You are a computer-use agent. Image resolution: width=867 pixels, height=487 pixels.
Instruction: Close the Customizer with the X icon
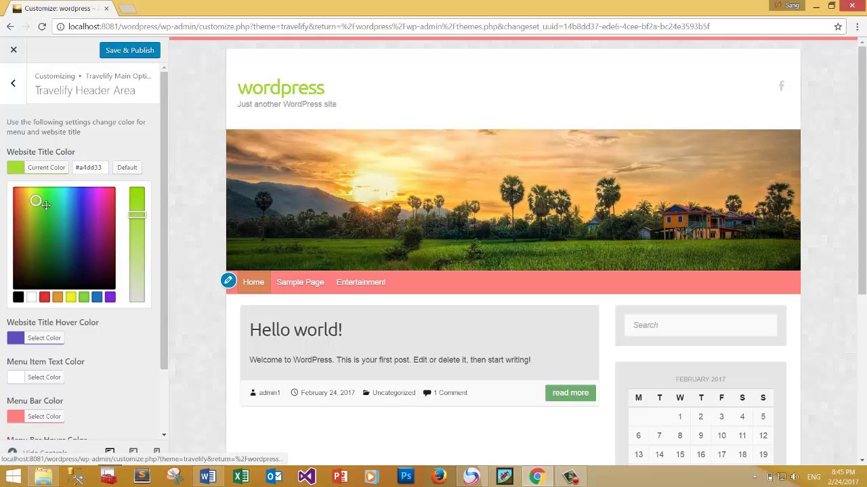click(13, 49)
